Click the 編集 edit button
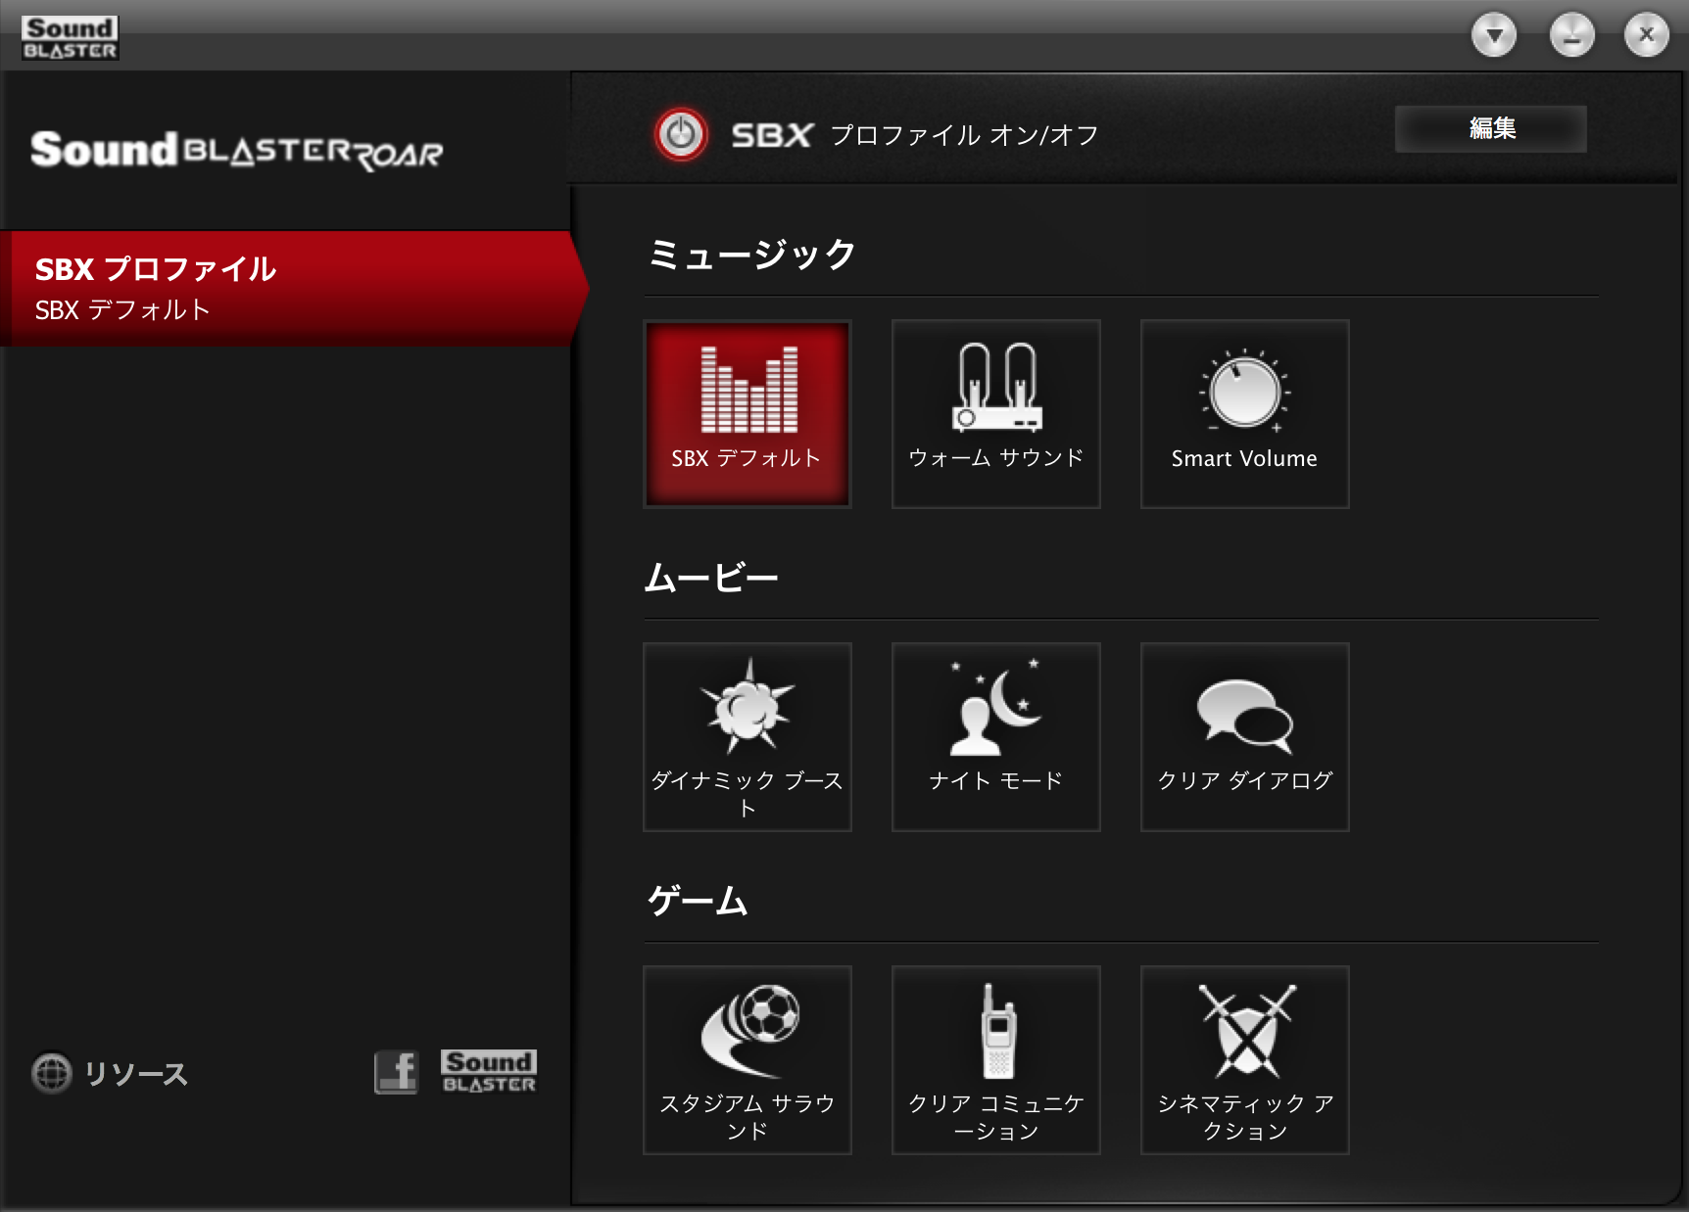Viewport: 1689px width, 1212px height. tap(1490, 129)
